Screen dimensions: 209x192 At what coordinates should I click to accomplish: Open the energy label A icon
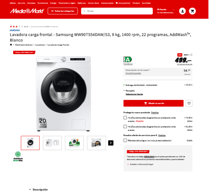click(128, 59)
